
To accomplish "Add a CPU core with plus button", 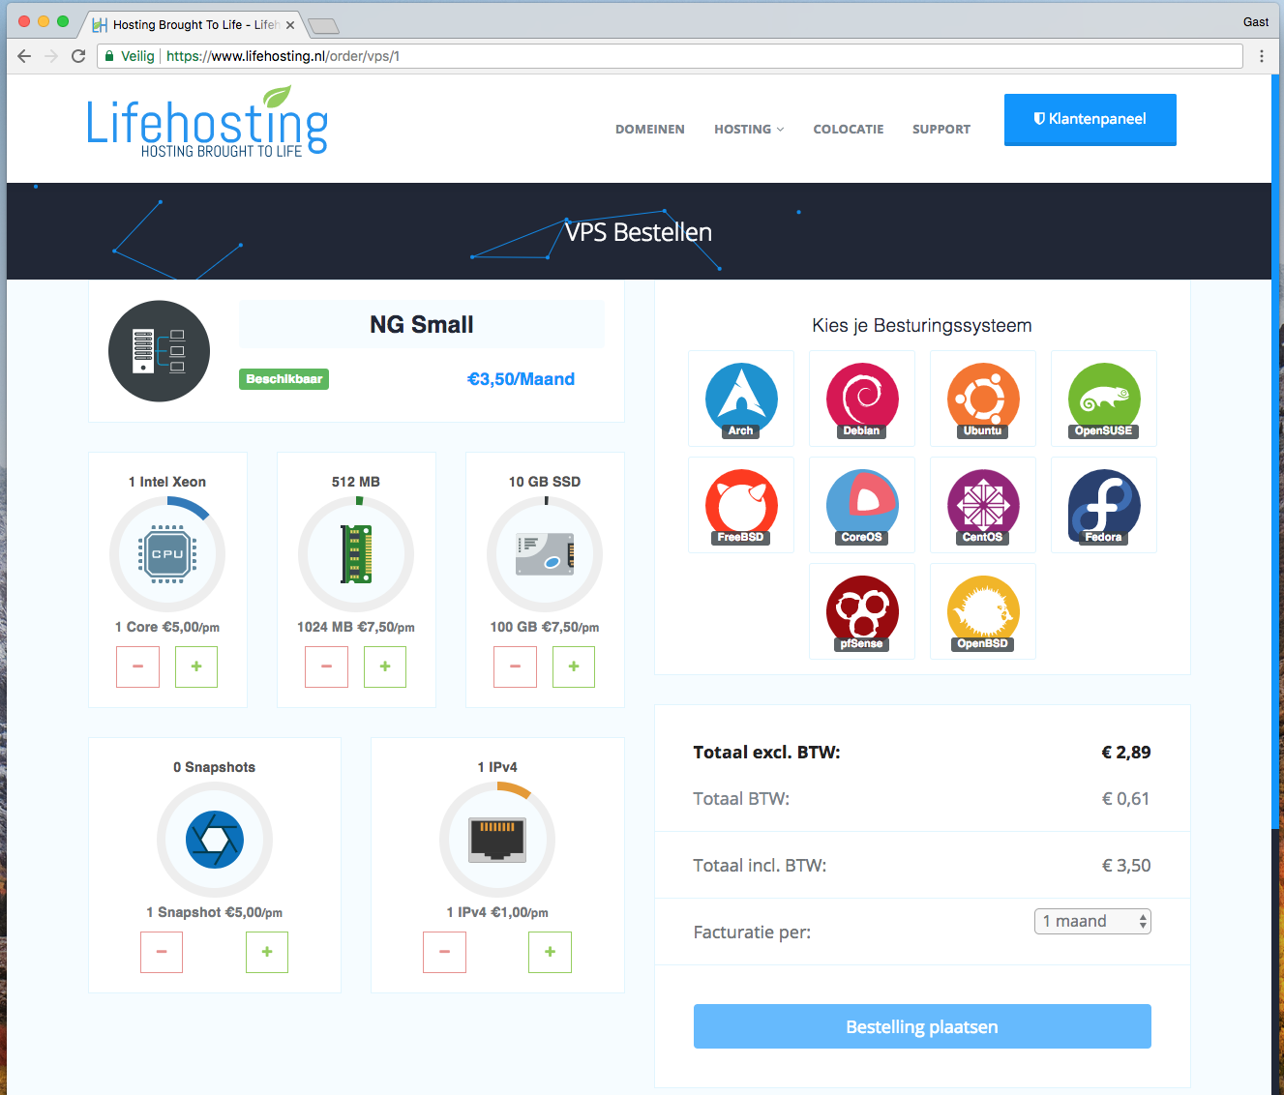I will pyautogui.click(x=196, y=666).
